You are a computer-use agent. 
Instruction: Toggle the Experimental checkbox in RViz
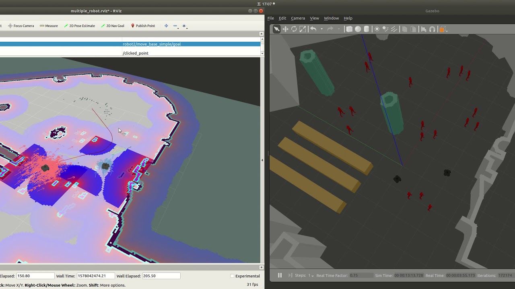tap(232, 276)
